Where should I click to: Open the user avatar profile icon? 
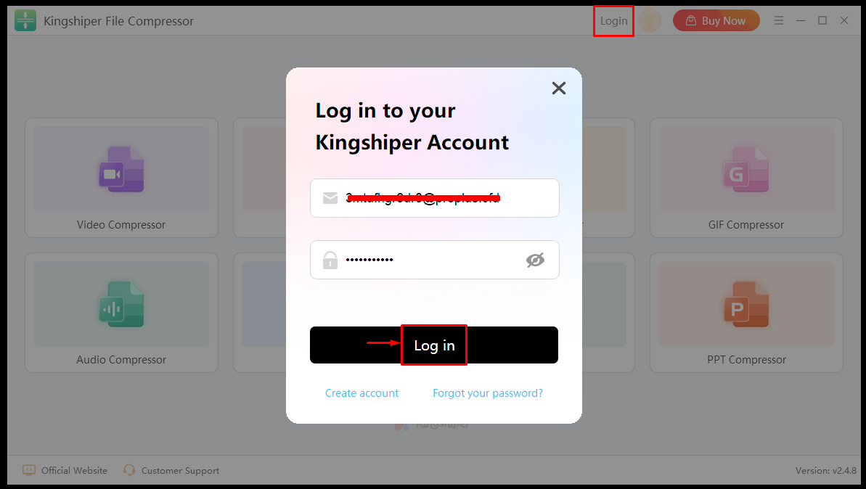point(650,21)
